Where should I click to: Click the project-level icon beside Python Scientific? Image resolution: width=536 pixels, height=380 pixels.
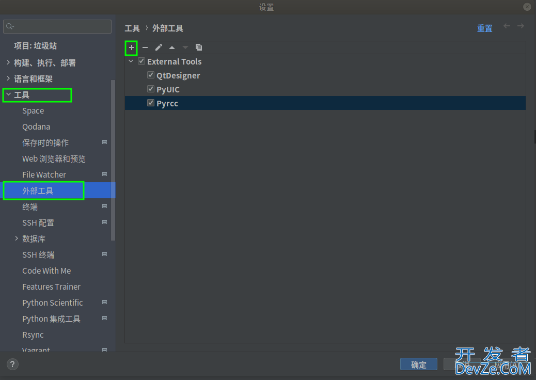pos(105,303)
